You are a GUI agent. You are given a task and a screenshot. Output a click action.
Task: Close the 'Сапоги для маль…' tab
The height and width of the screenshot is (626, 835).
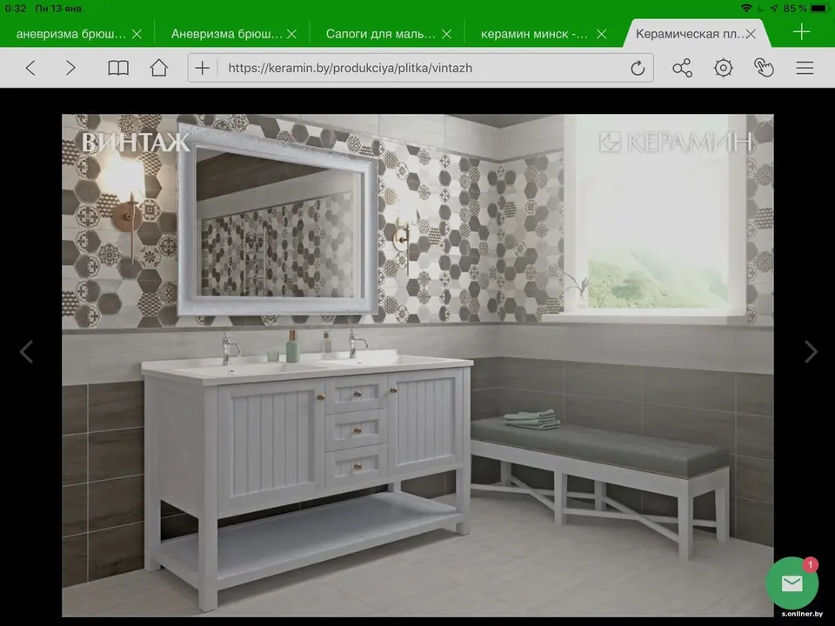click(447, 34)
